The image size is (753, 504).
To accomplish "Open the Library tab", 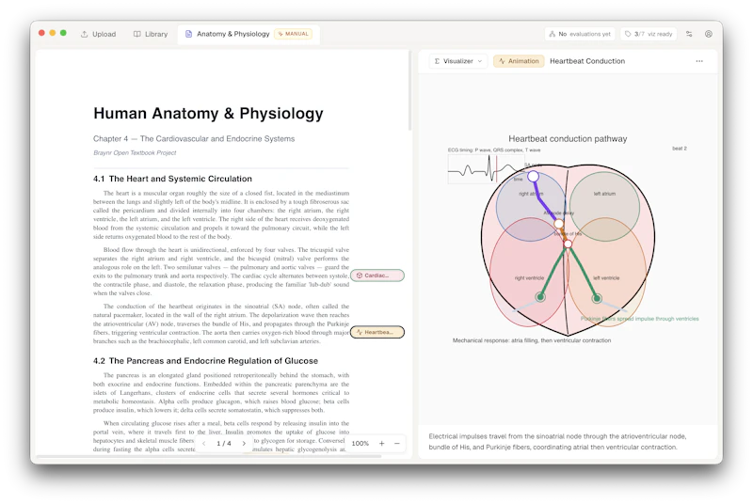I will tap(151, 34).
